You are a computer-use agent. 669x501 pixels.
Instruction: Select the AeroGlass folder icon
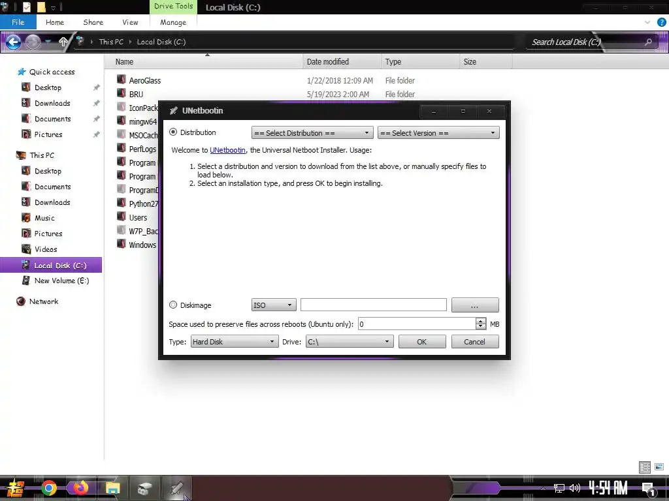coord(122,80)
